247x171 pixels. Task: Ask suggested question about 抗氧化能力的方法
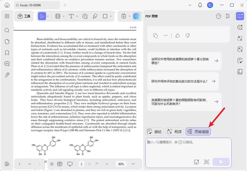[x=183, y=81]
